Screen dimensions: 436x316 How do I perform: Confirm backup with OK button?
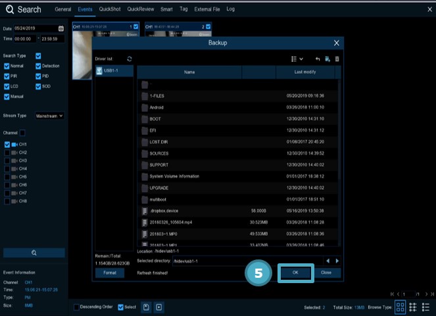tap(295, 273)
